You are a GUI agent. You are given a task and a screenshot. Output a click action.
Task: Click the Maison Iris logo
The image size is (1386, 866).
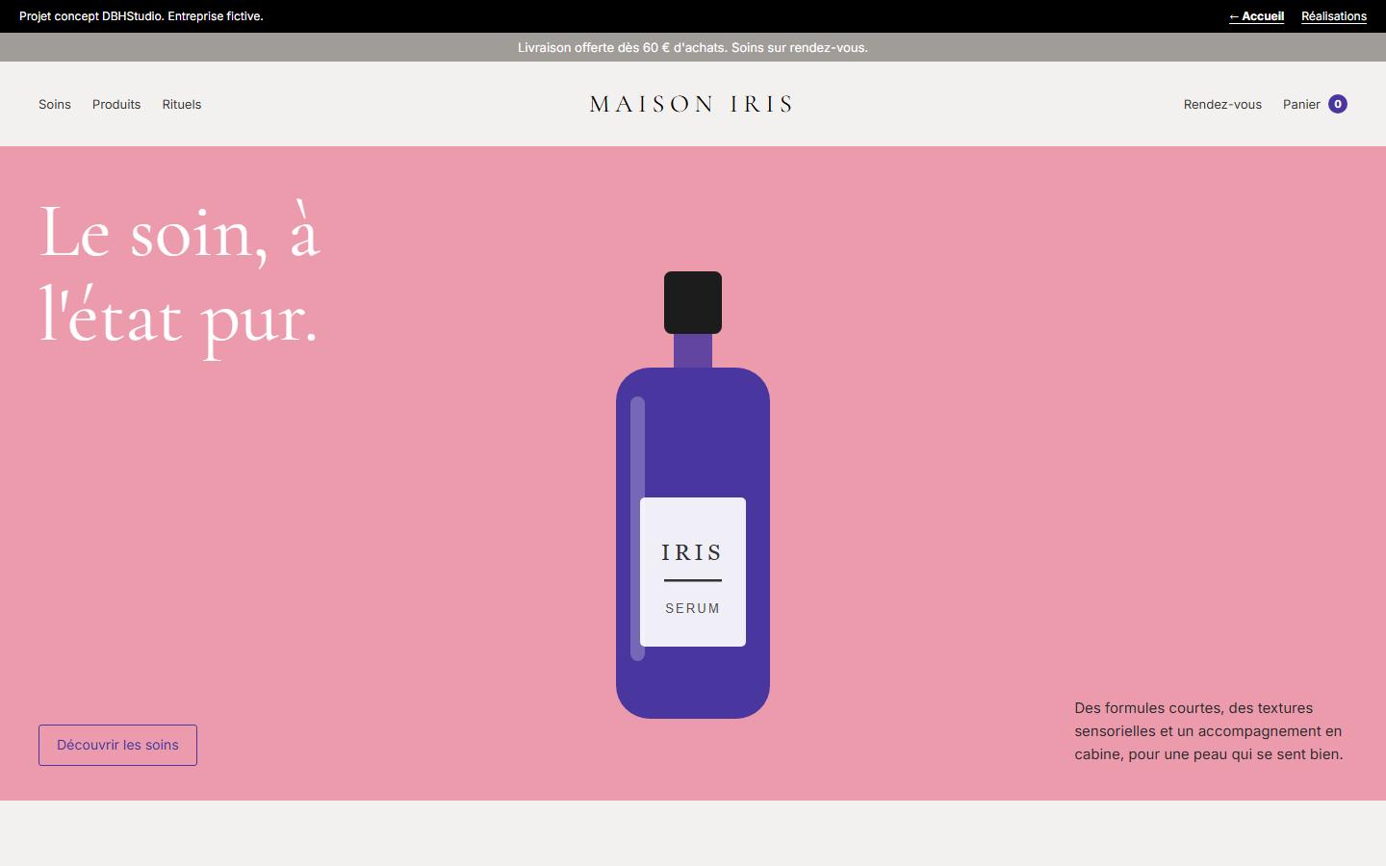click(691, 104)
